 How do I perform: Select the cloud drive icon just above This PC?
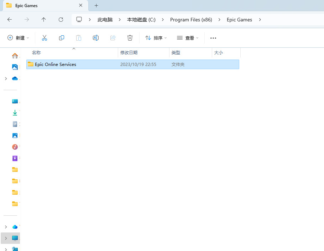[x=15, y=227]
